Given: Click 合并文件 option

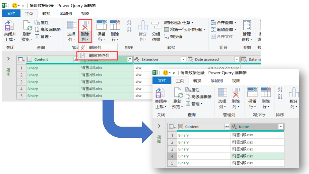Looking at the screenshot, I should [222, 36].
